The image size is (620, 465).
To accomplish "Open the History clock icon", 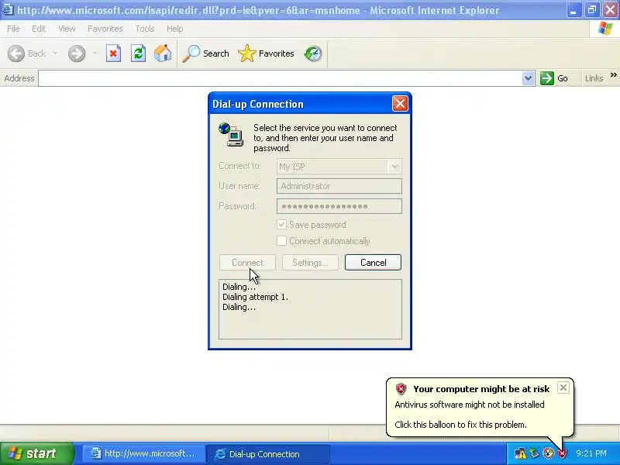I will pos(313,53).
